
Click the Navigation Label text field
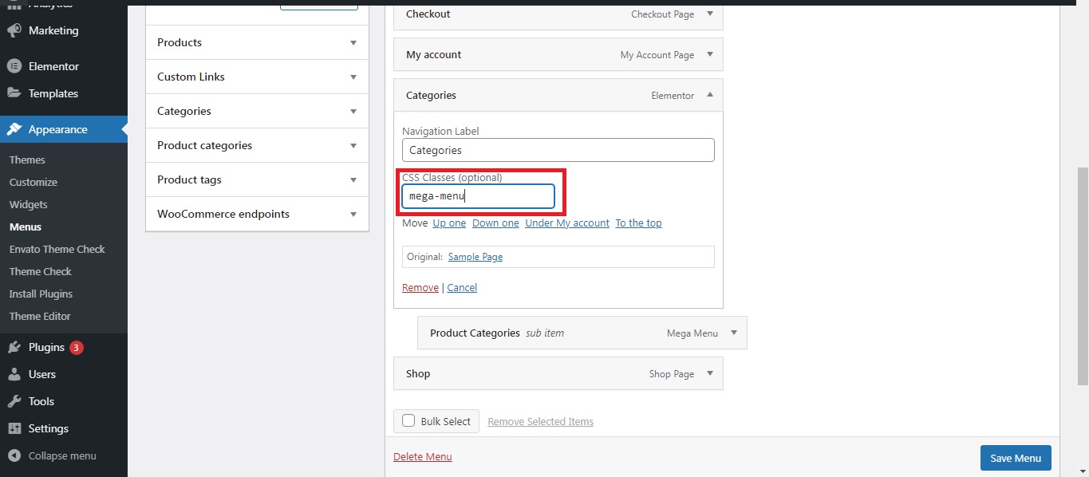[x=558, y=150]
